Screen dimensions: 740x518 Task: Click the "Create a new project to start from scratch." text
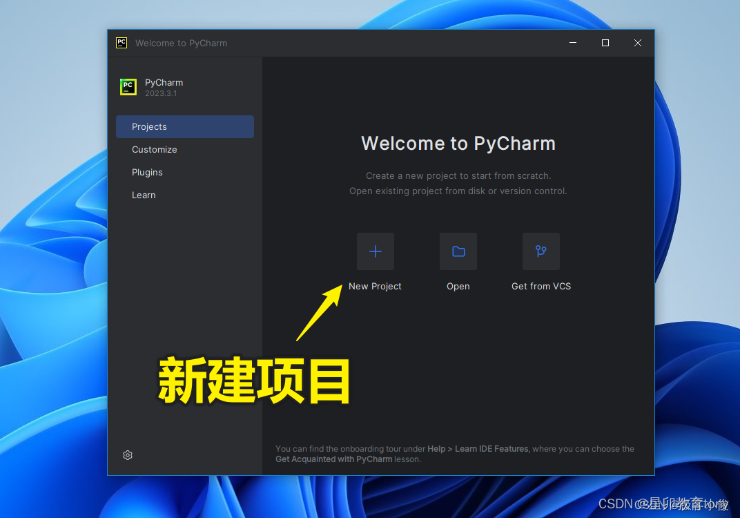click(x=458, y=175)
